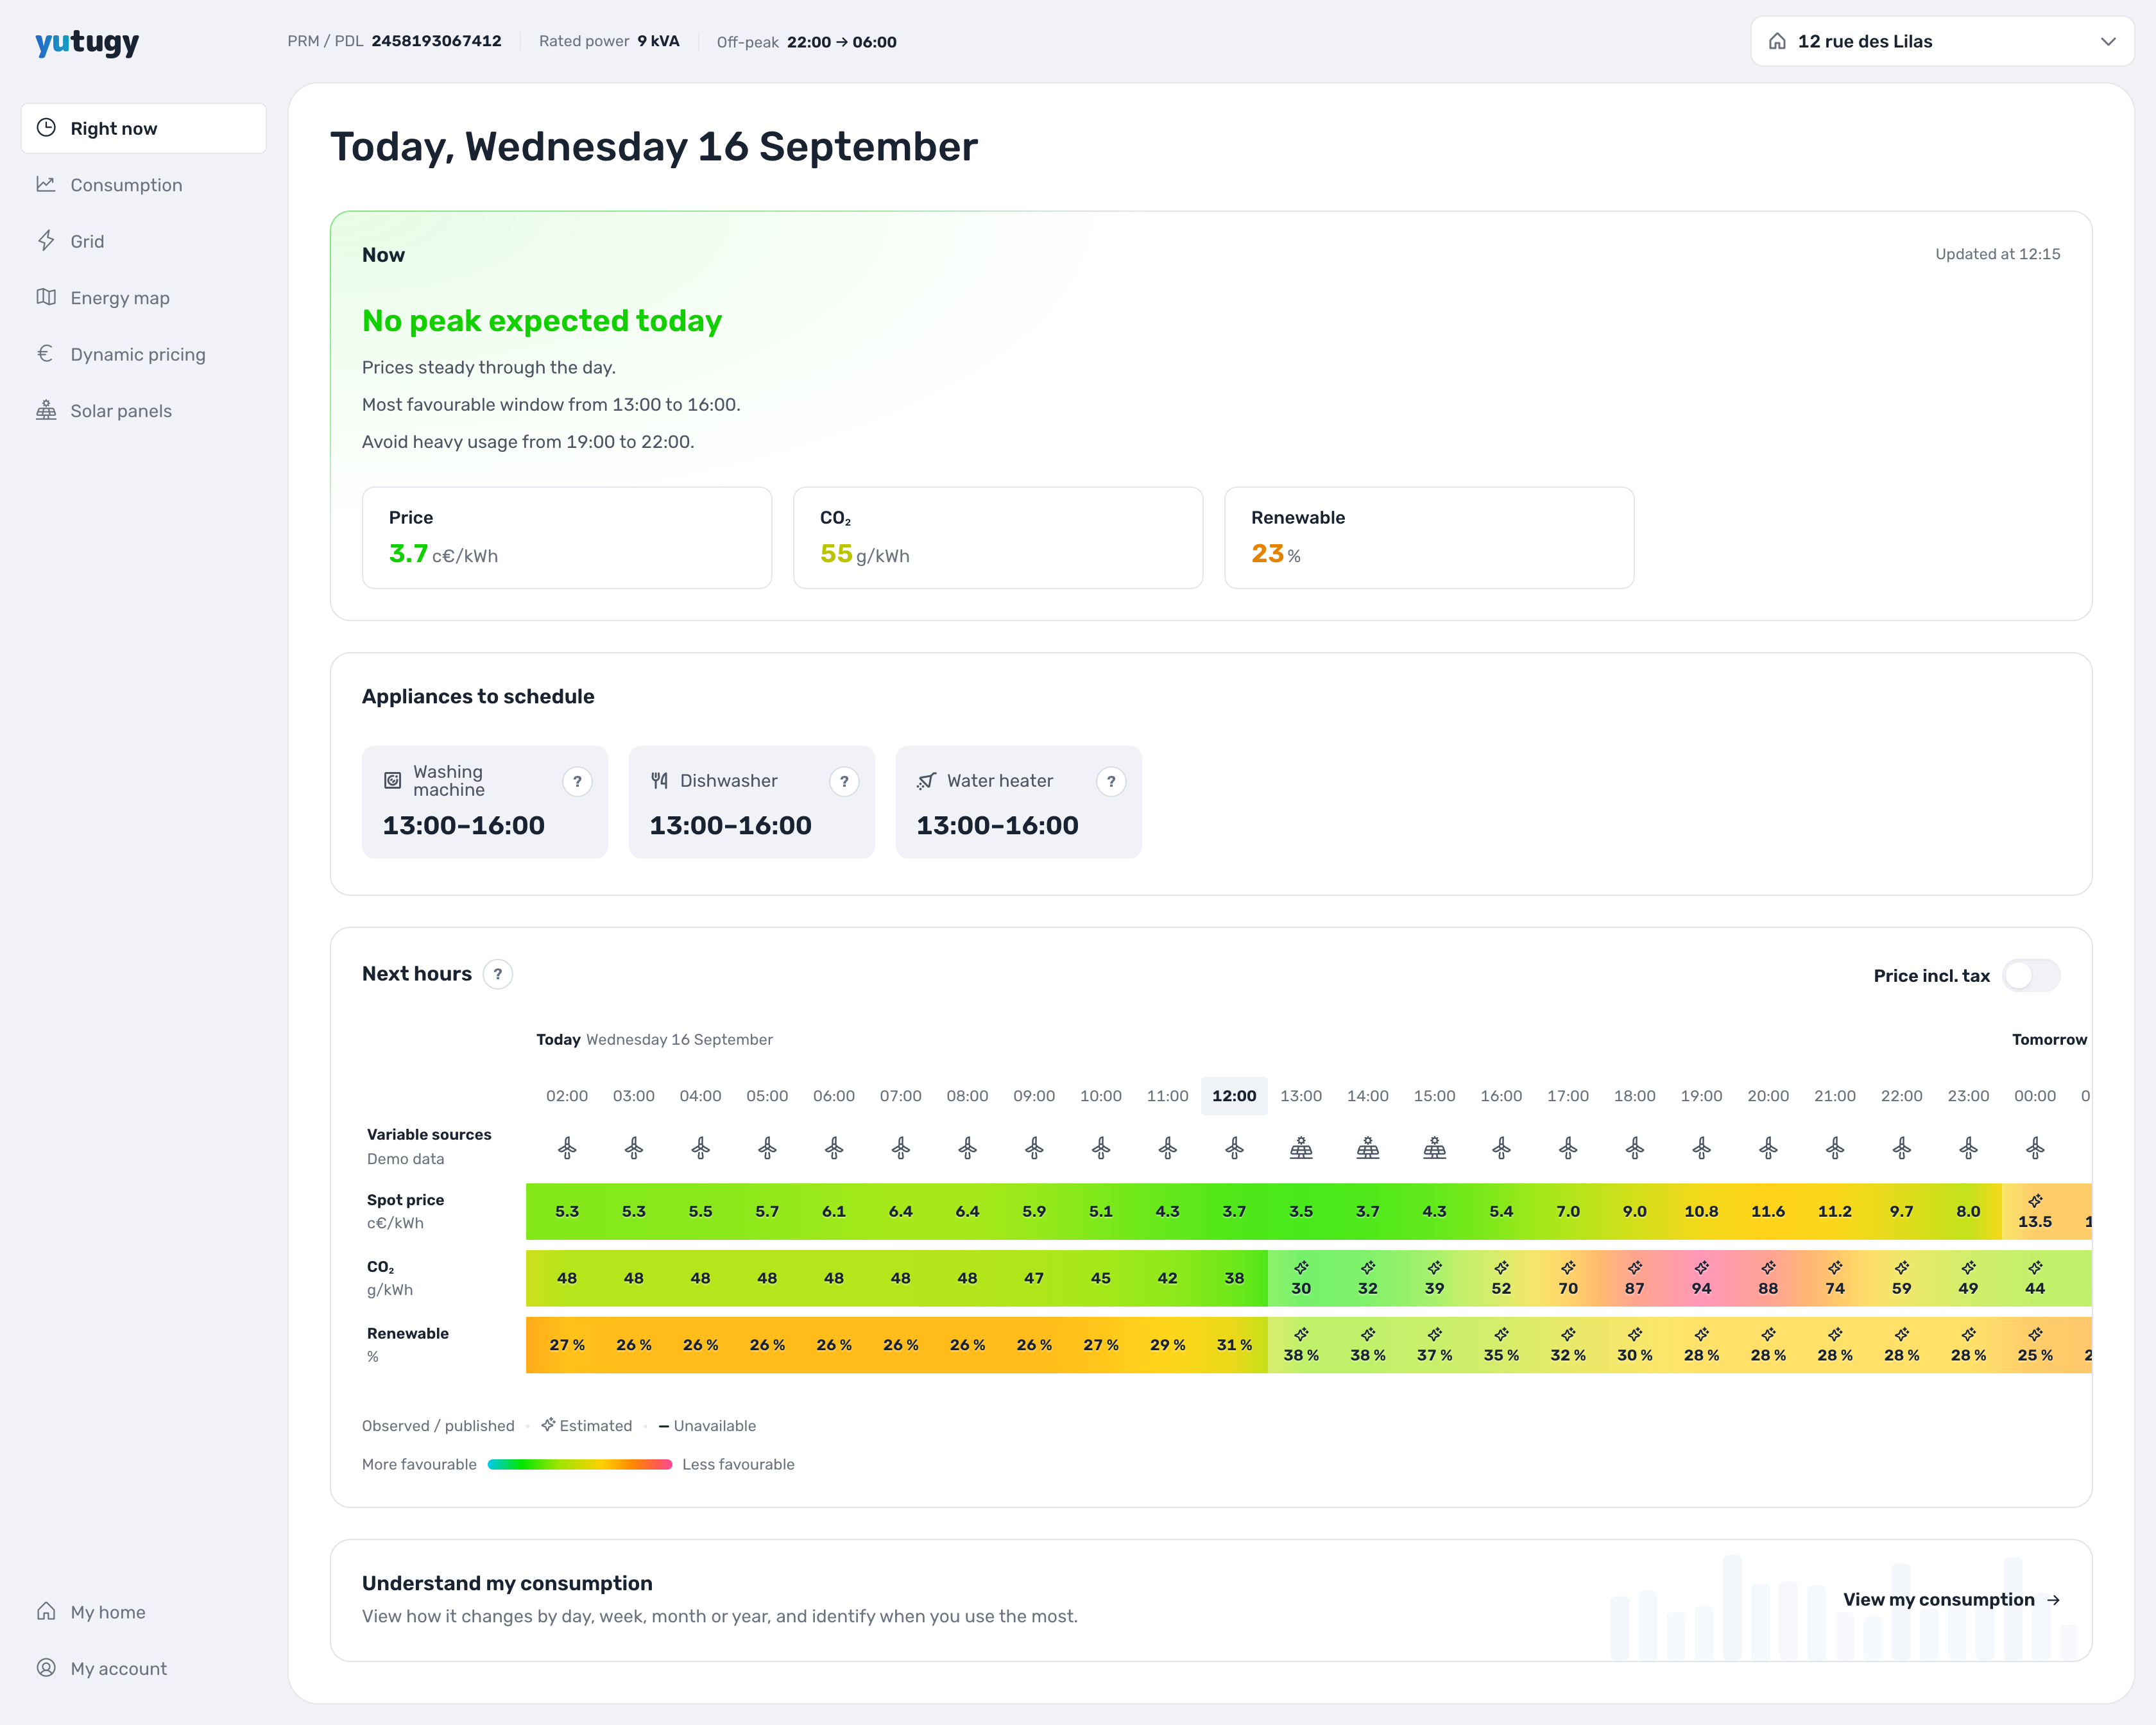Click the euro icon for Dynamic pricing
Image resolution: width=2156 pixels, height=1725 pixels.
point(46,354)
